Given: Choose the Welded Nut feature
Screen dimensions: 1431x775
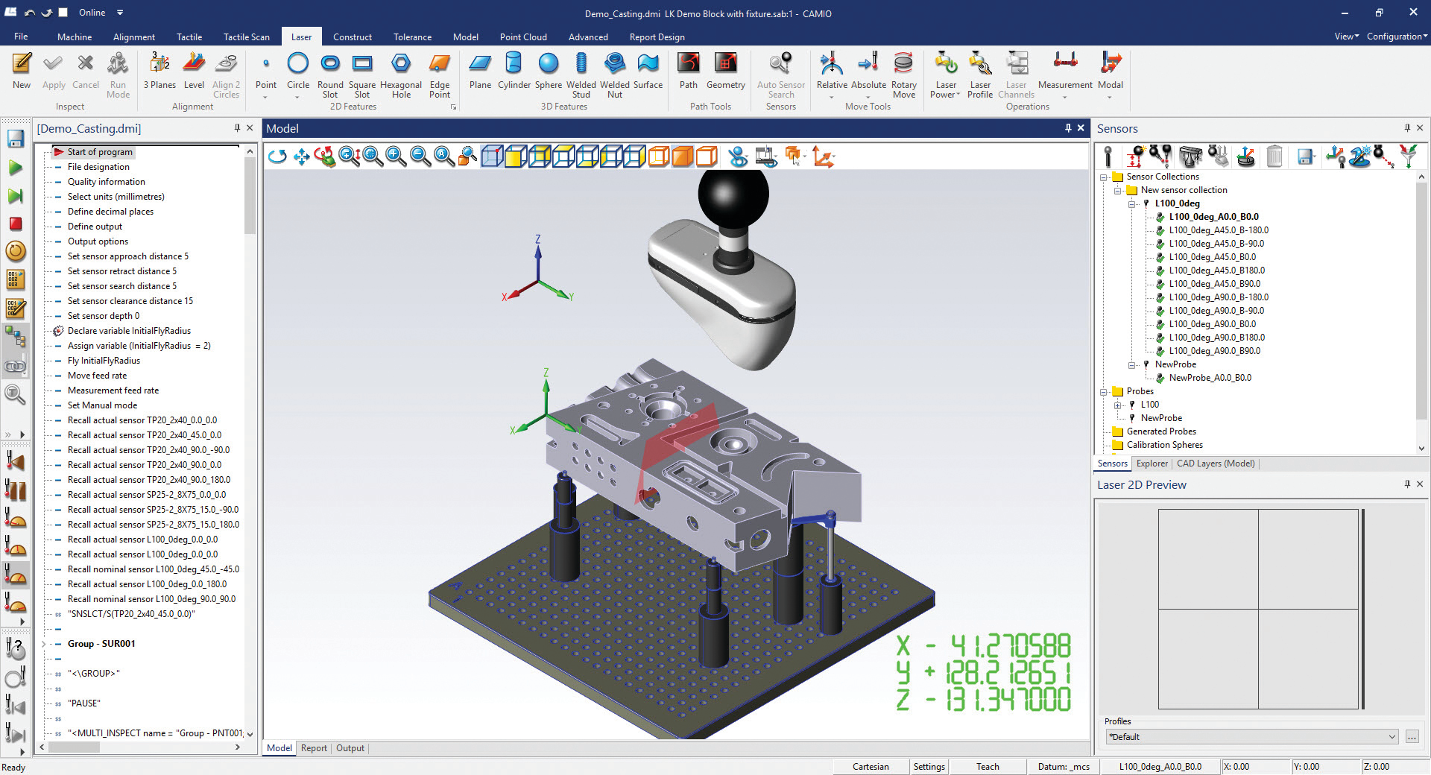Looking at the screenshot, I should click(x=615, y=75).
